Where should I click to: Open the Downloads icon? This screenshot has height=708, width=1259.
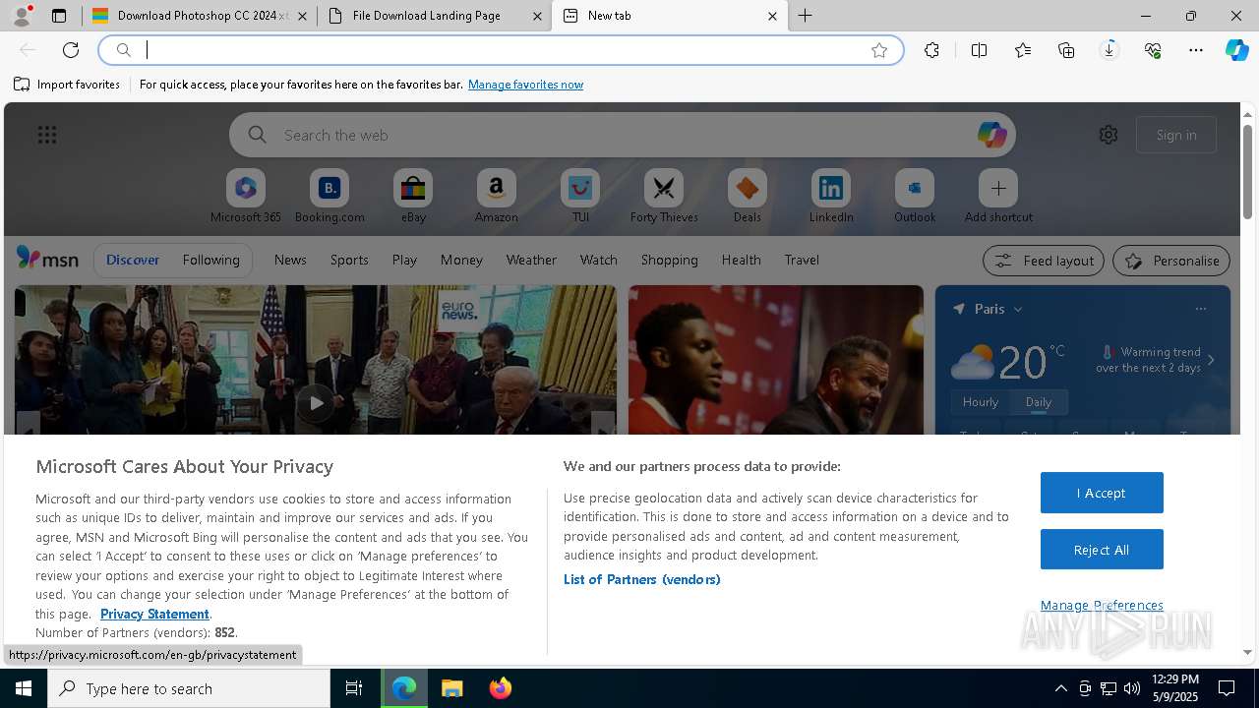point(1109,50)
